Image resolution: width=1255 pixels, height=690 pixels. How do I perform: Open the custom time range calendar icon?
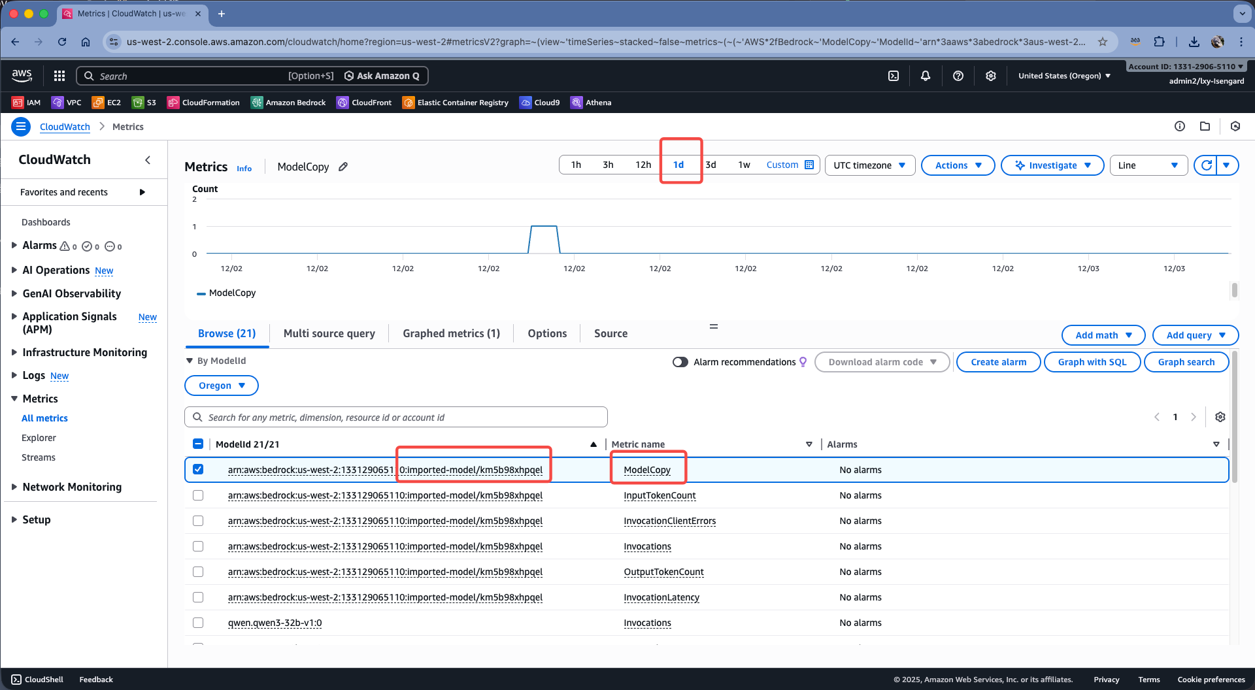pyautogui.click(x=809, y=165)
